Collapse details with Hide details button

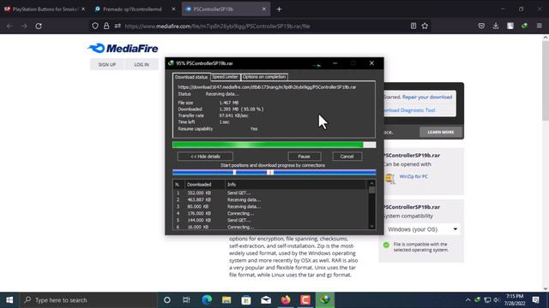(205, 157)
